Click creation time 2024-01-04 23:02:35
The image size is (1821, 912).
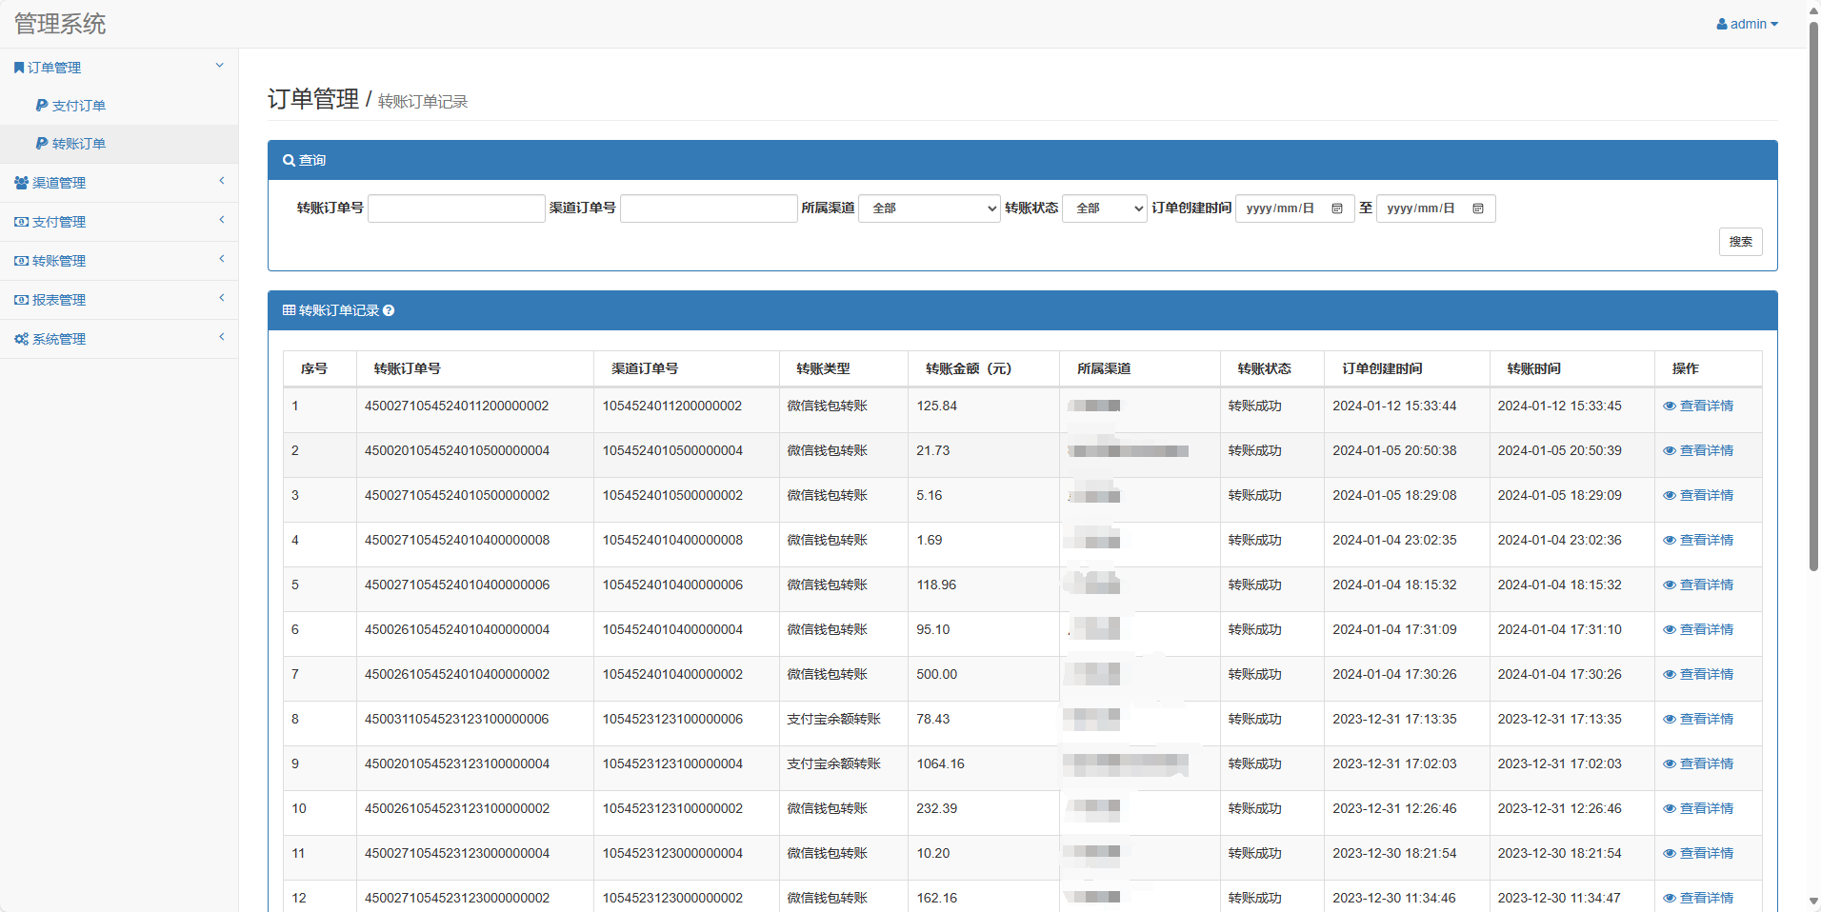pyautogui.click(x=1394, y=541)
